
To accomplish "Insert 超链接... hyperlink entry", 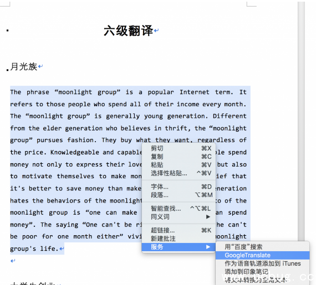I will click(179, 230).
